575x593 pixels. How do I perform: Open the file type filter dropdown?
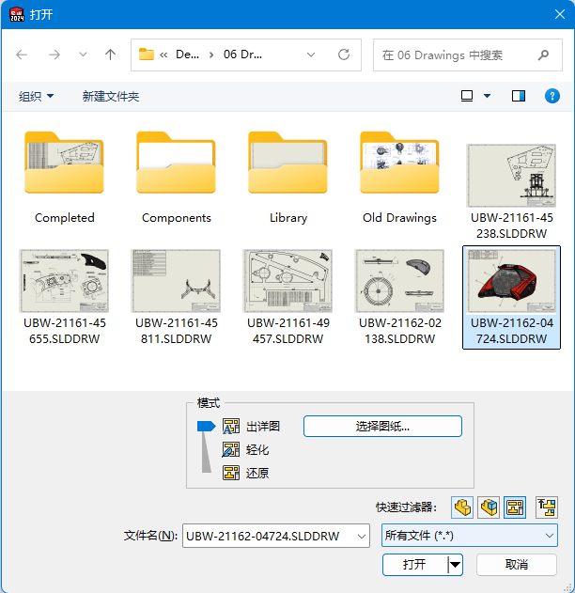tap(469, 536)
